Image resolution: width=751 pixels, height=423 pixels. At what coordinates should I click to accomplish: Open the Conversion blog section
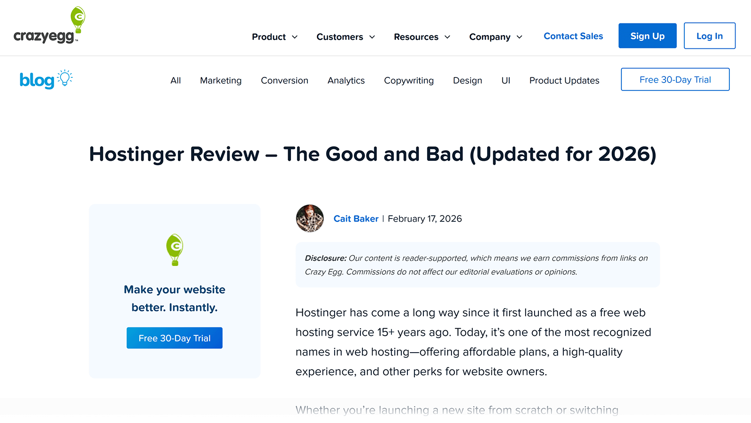click(x=284, y=80)
